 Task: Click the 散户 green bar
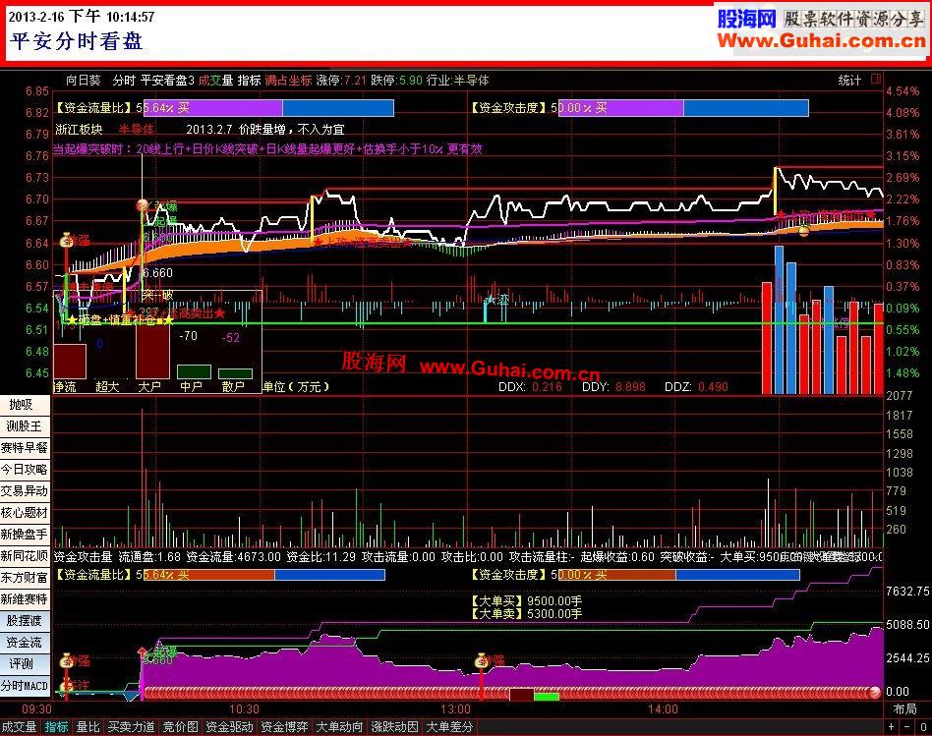(235, 373)
